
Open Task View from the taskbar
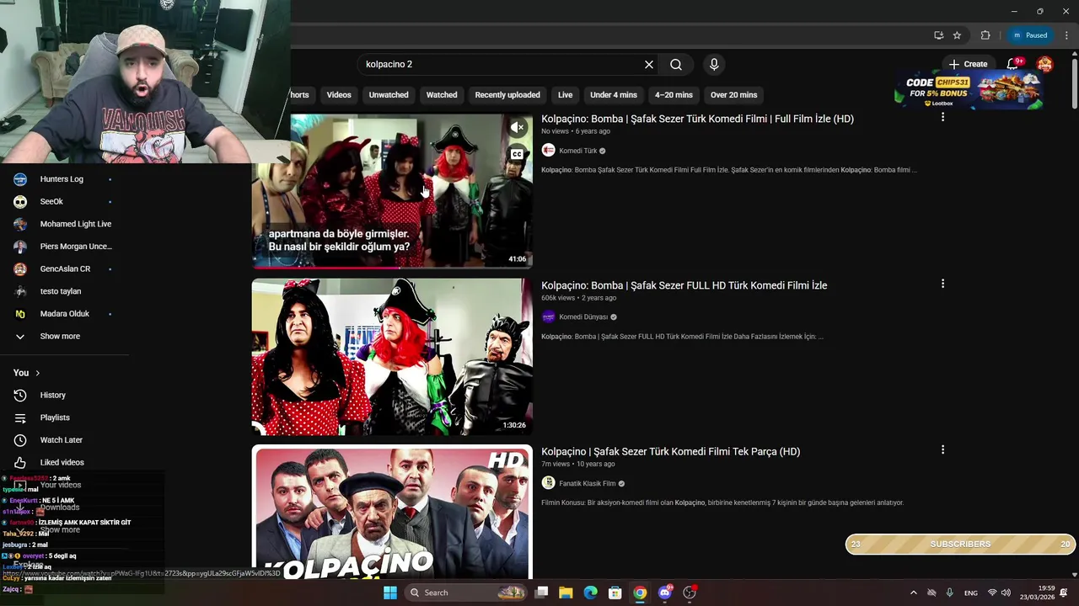pos(541,593)
